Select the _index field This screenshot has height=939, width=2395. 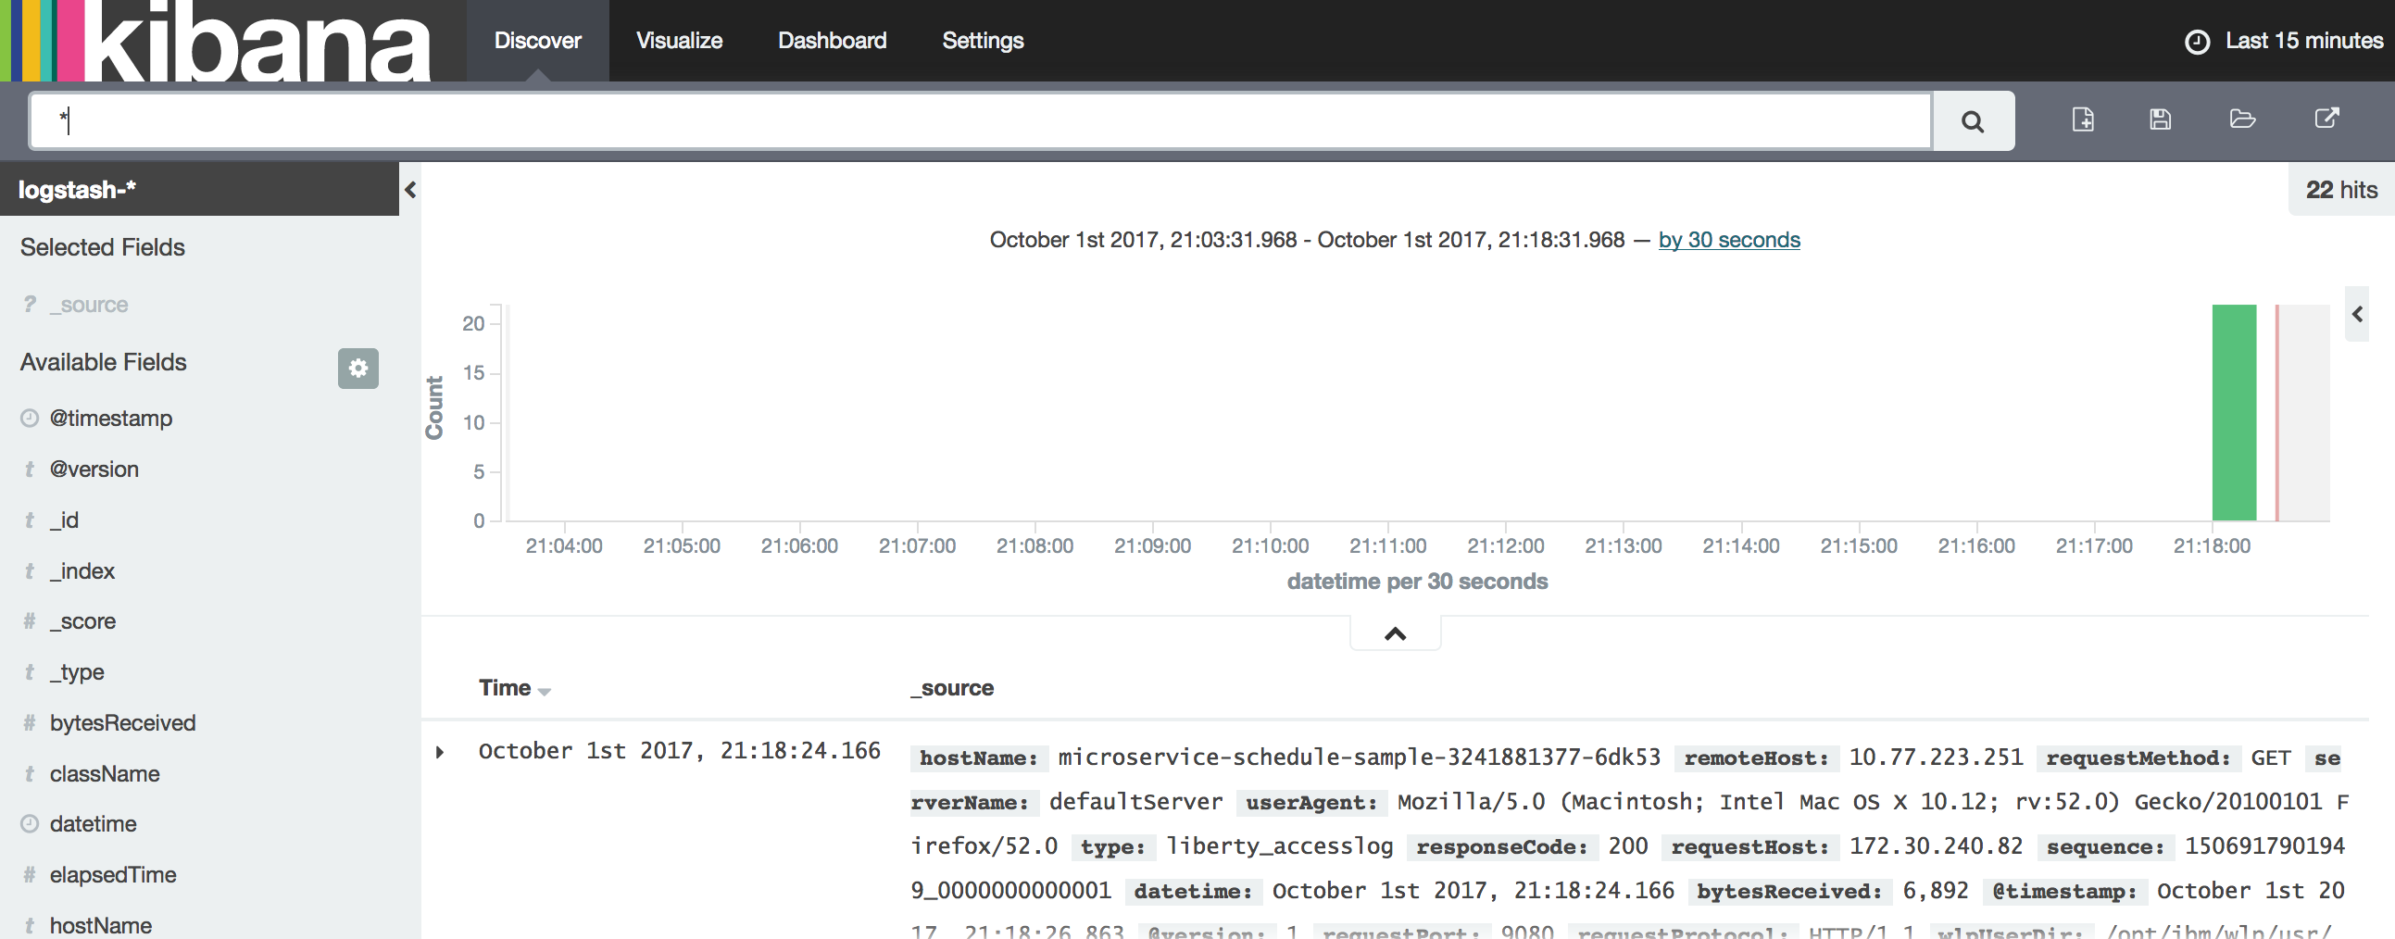click(82, 570)
